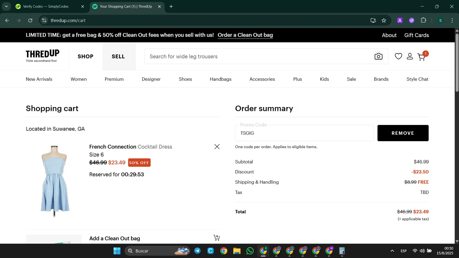The width and height of the screenshot is (459, 258).
Task: Bookmark this page with star icon
Action: [x=384, y=20]
